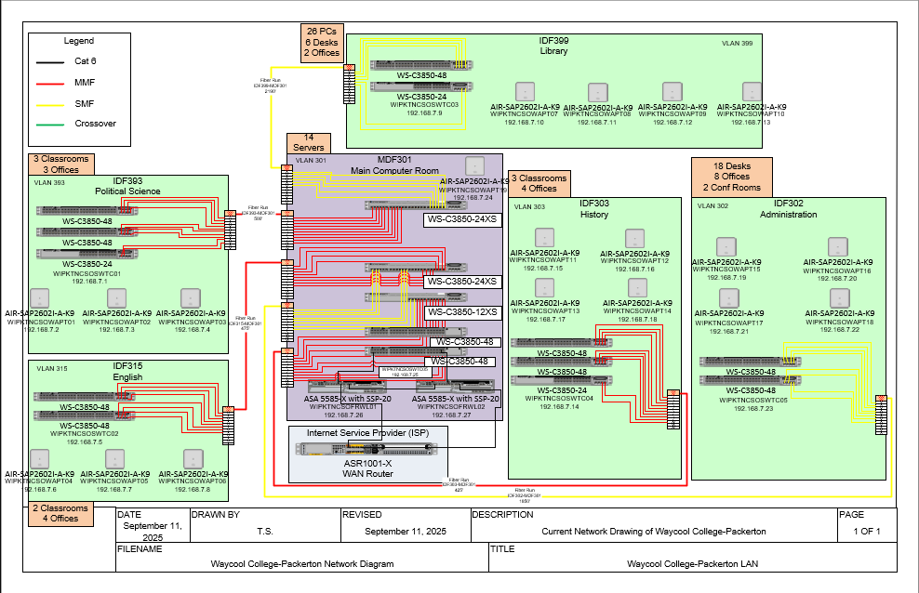Select the WIPKTNCSOWAPT07 access point in Library
Screen dimensions: 919x593
tap(526, 92)
